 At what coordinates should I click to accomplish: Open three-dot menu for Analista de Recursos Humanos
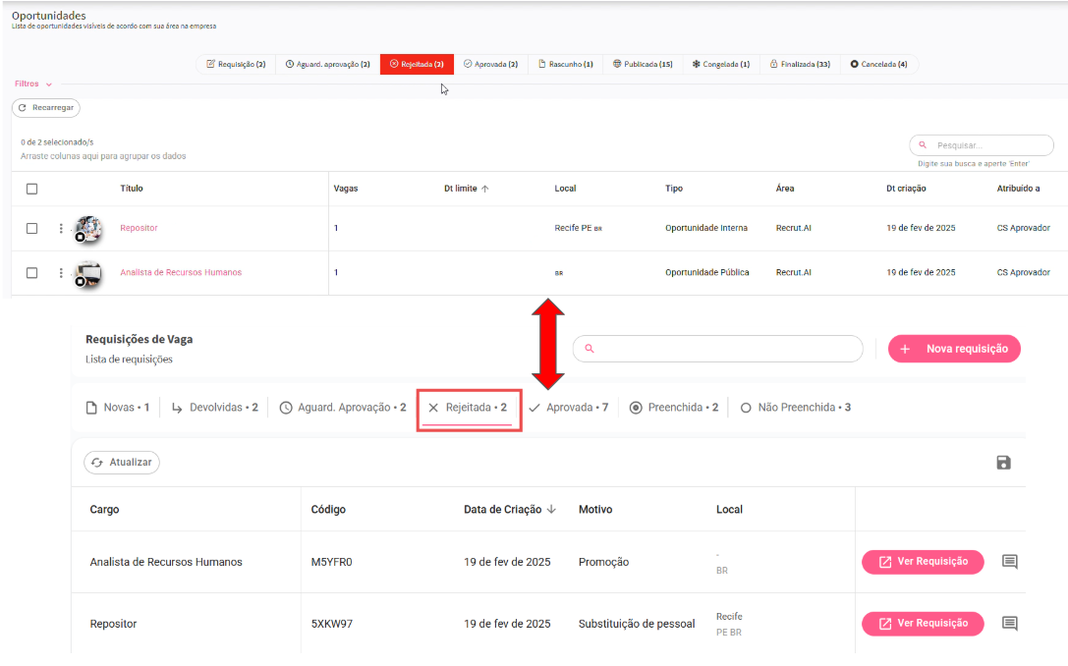tap(61, 273)
